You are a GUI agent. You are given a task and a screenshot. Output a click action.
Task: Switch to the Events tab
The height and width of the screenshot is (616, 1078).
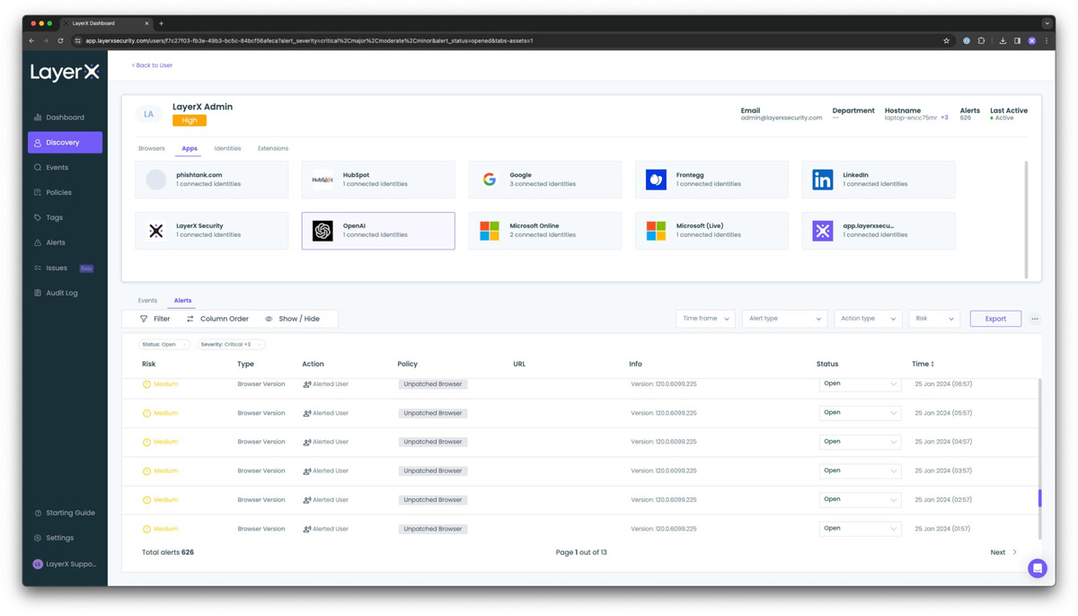coord(147,301)
